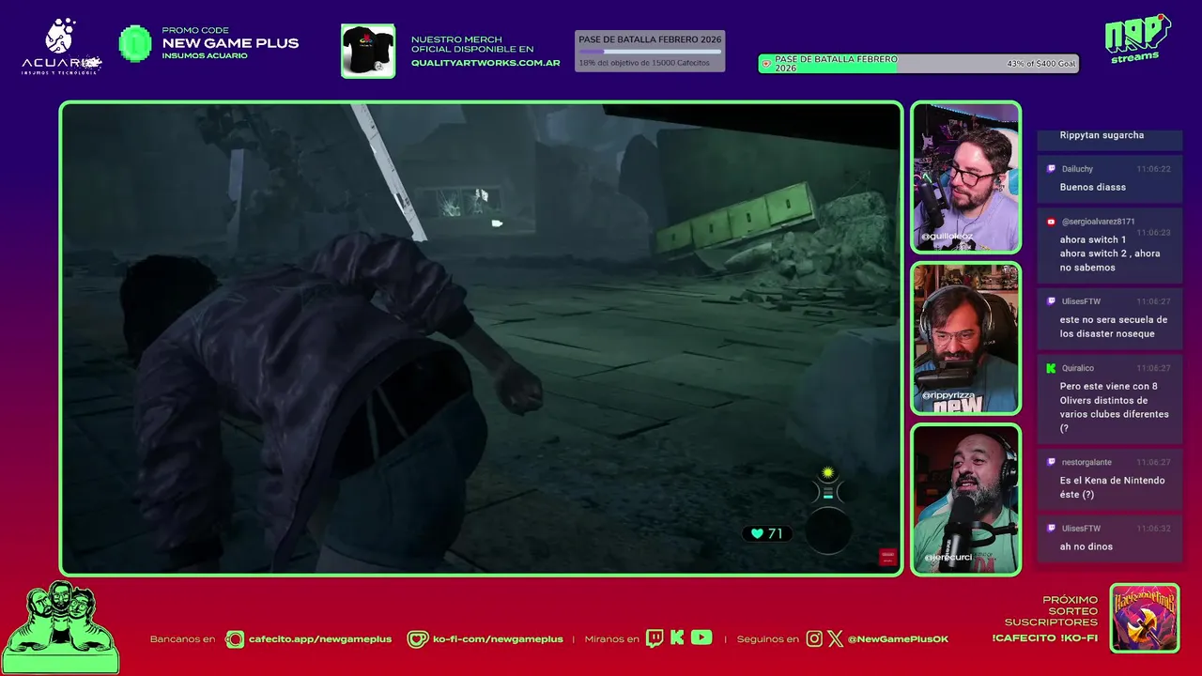Open the official merch t-shirt thumbnail
This screenshot has width=1202, height=676.
[368, 51]
